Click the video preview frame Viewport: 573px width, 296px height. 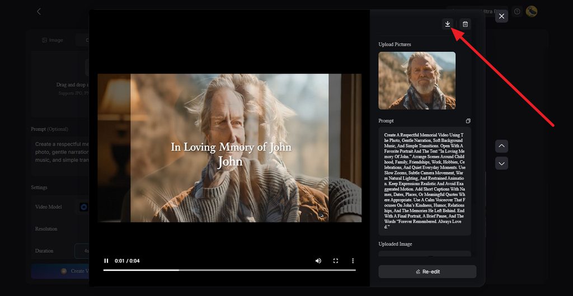tap(229, 148)
